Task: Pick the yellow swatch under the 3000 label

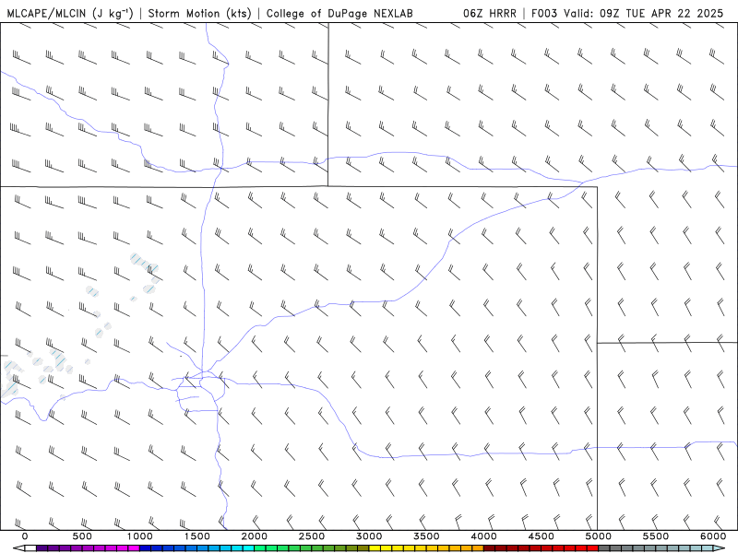Action: [x=375, y=548]
